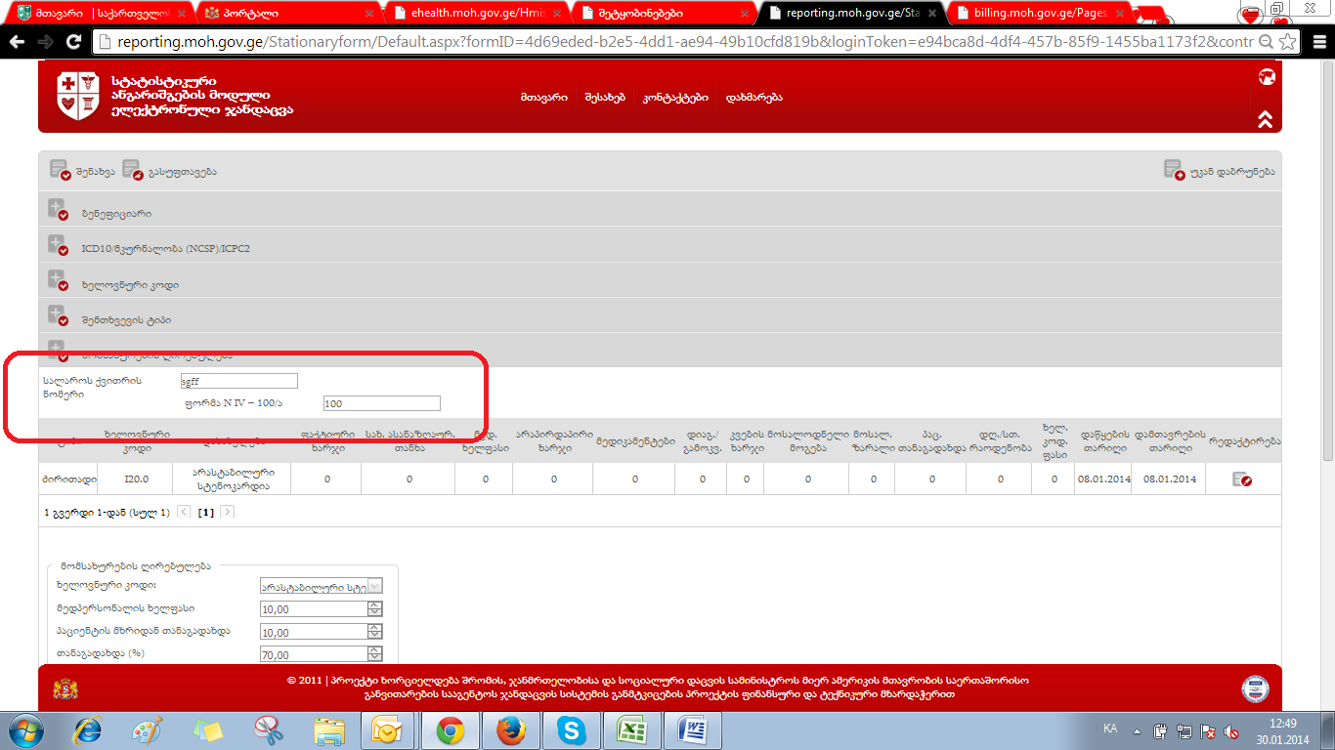Open the მთავარი menu item
This screenshot has height=750, width=1335.
543,98
